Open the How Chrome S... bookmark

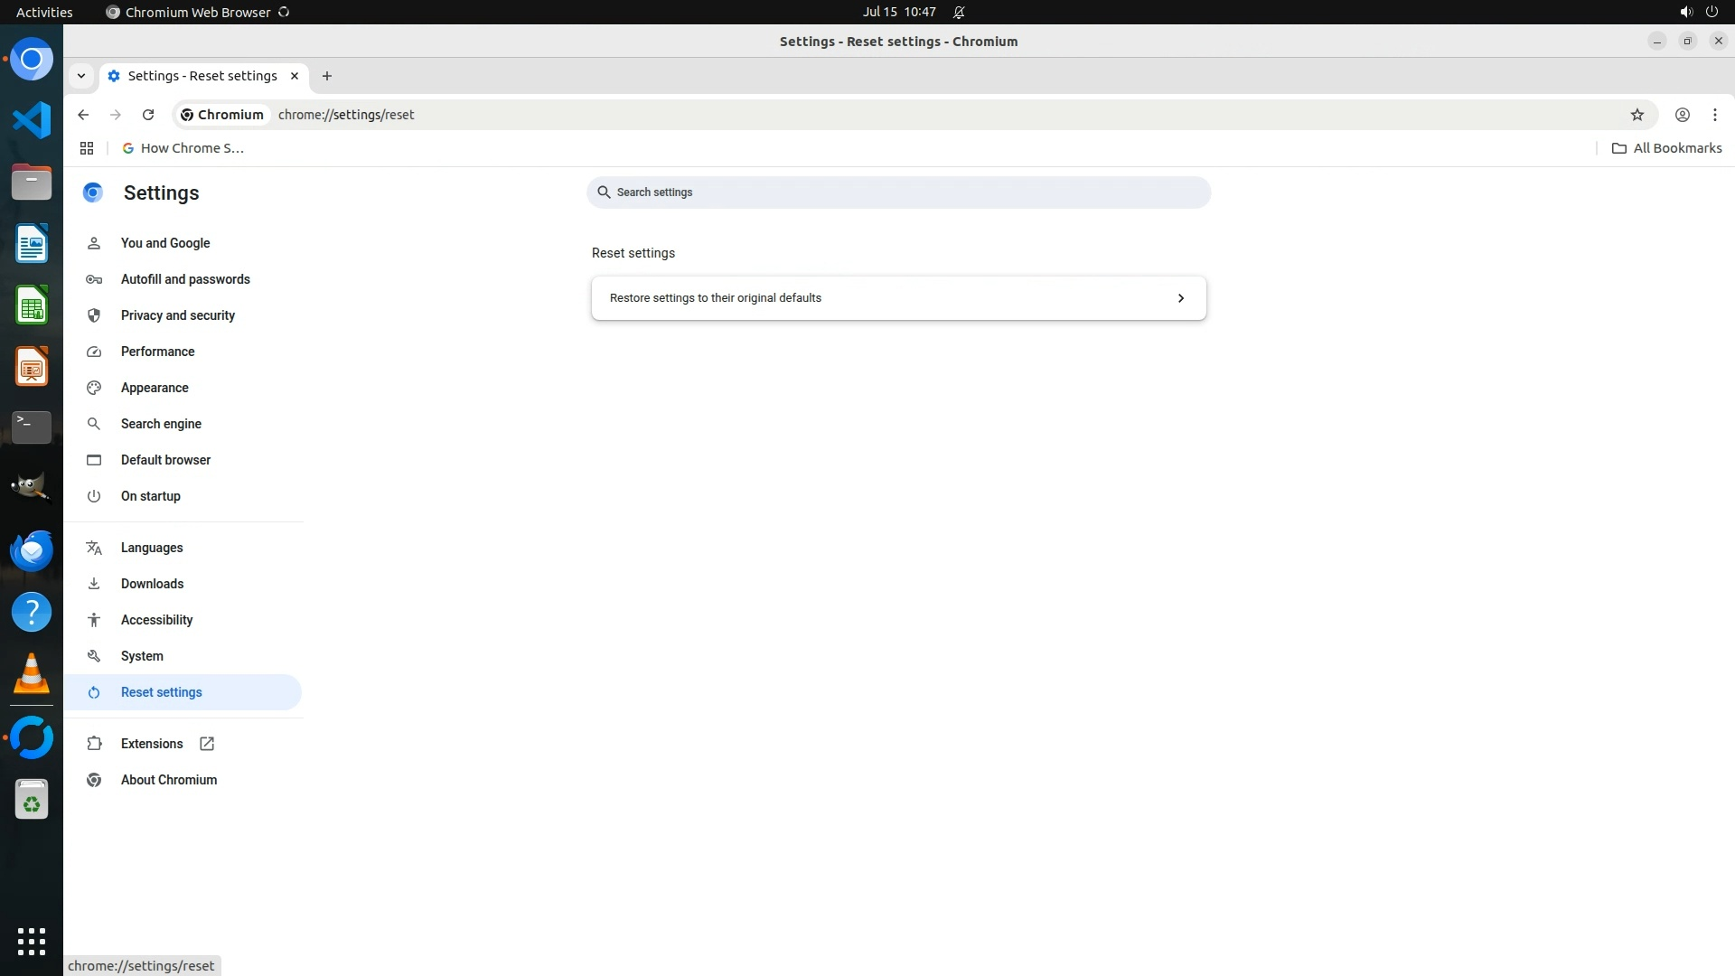tap(183, 148)
